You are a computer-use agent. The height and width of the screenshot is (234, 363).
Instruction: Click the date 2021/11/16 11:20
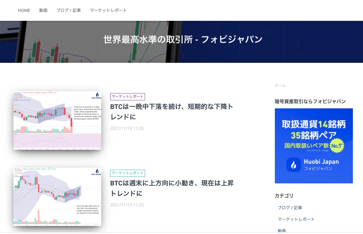[x=127, y=128]
